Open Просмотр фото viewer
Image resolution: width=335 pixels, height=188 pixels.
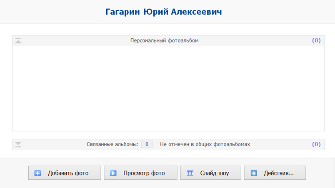(x=140, y=173)
